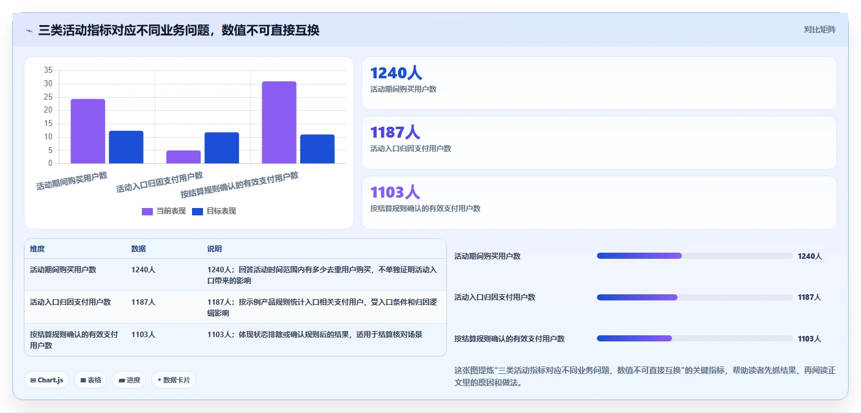The height and width of the screenshot is (413, 861).
Task: Click the 说明 table column header
Action: coord(215,249)
